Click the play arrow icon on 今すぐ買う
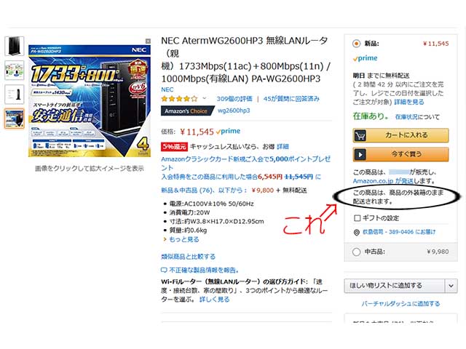The height and width of the screenshot is (349, 466). tap(360, 154)
